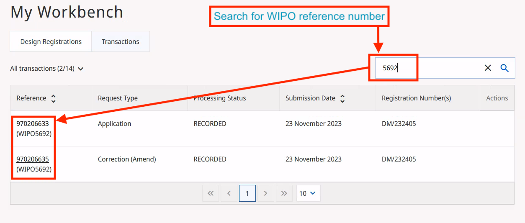525x223 pixels.
Task: Open reference link 970206635
Action: (33, 159)
